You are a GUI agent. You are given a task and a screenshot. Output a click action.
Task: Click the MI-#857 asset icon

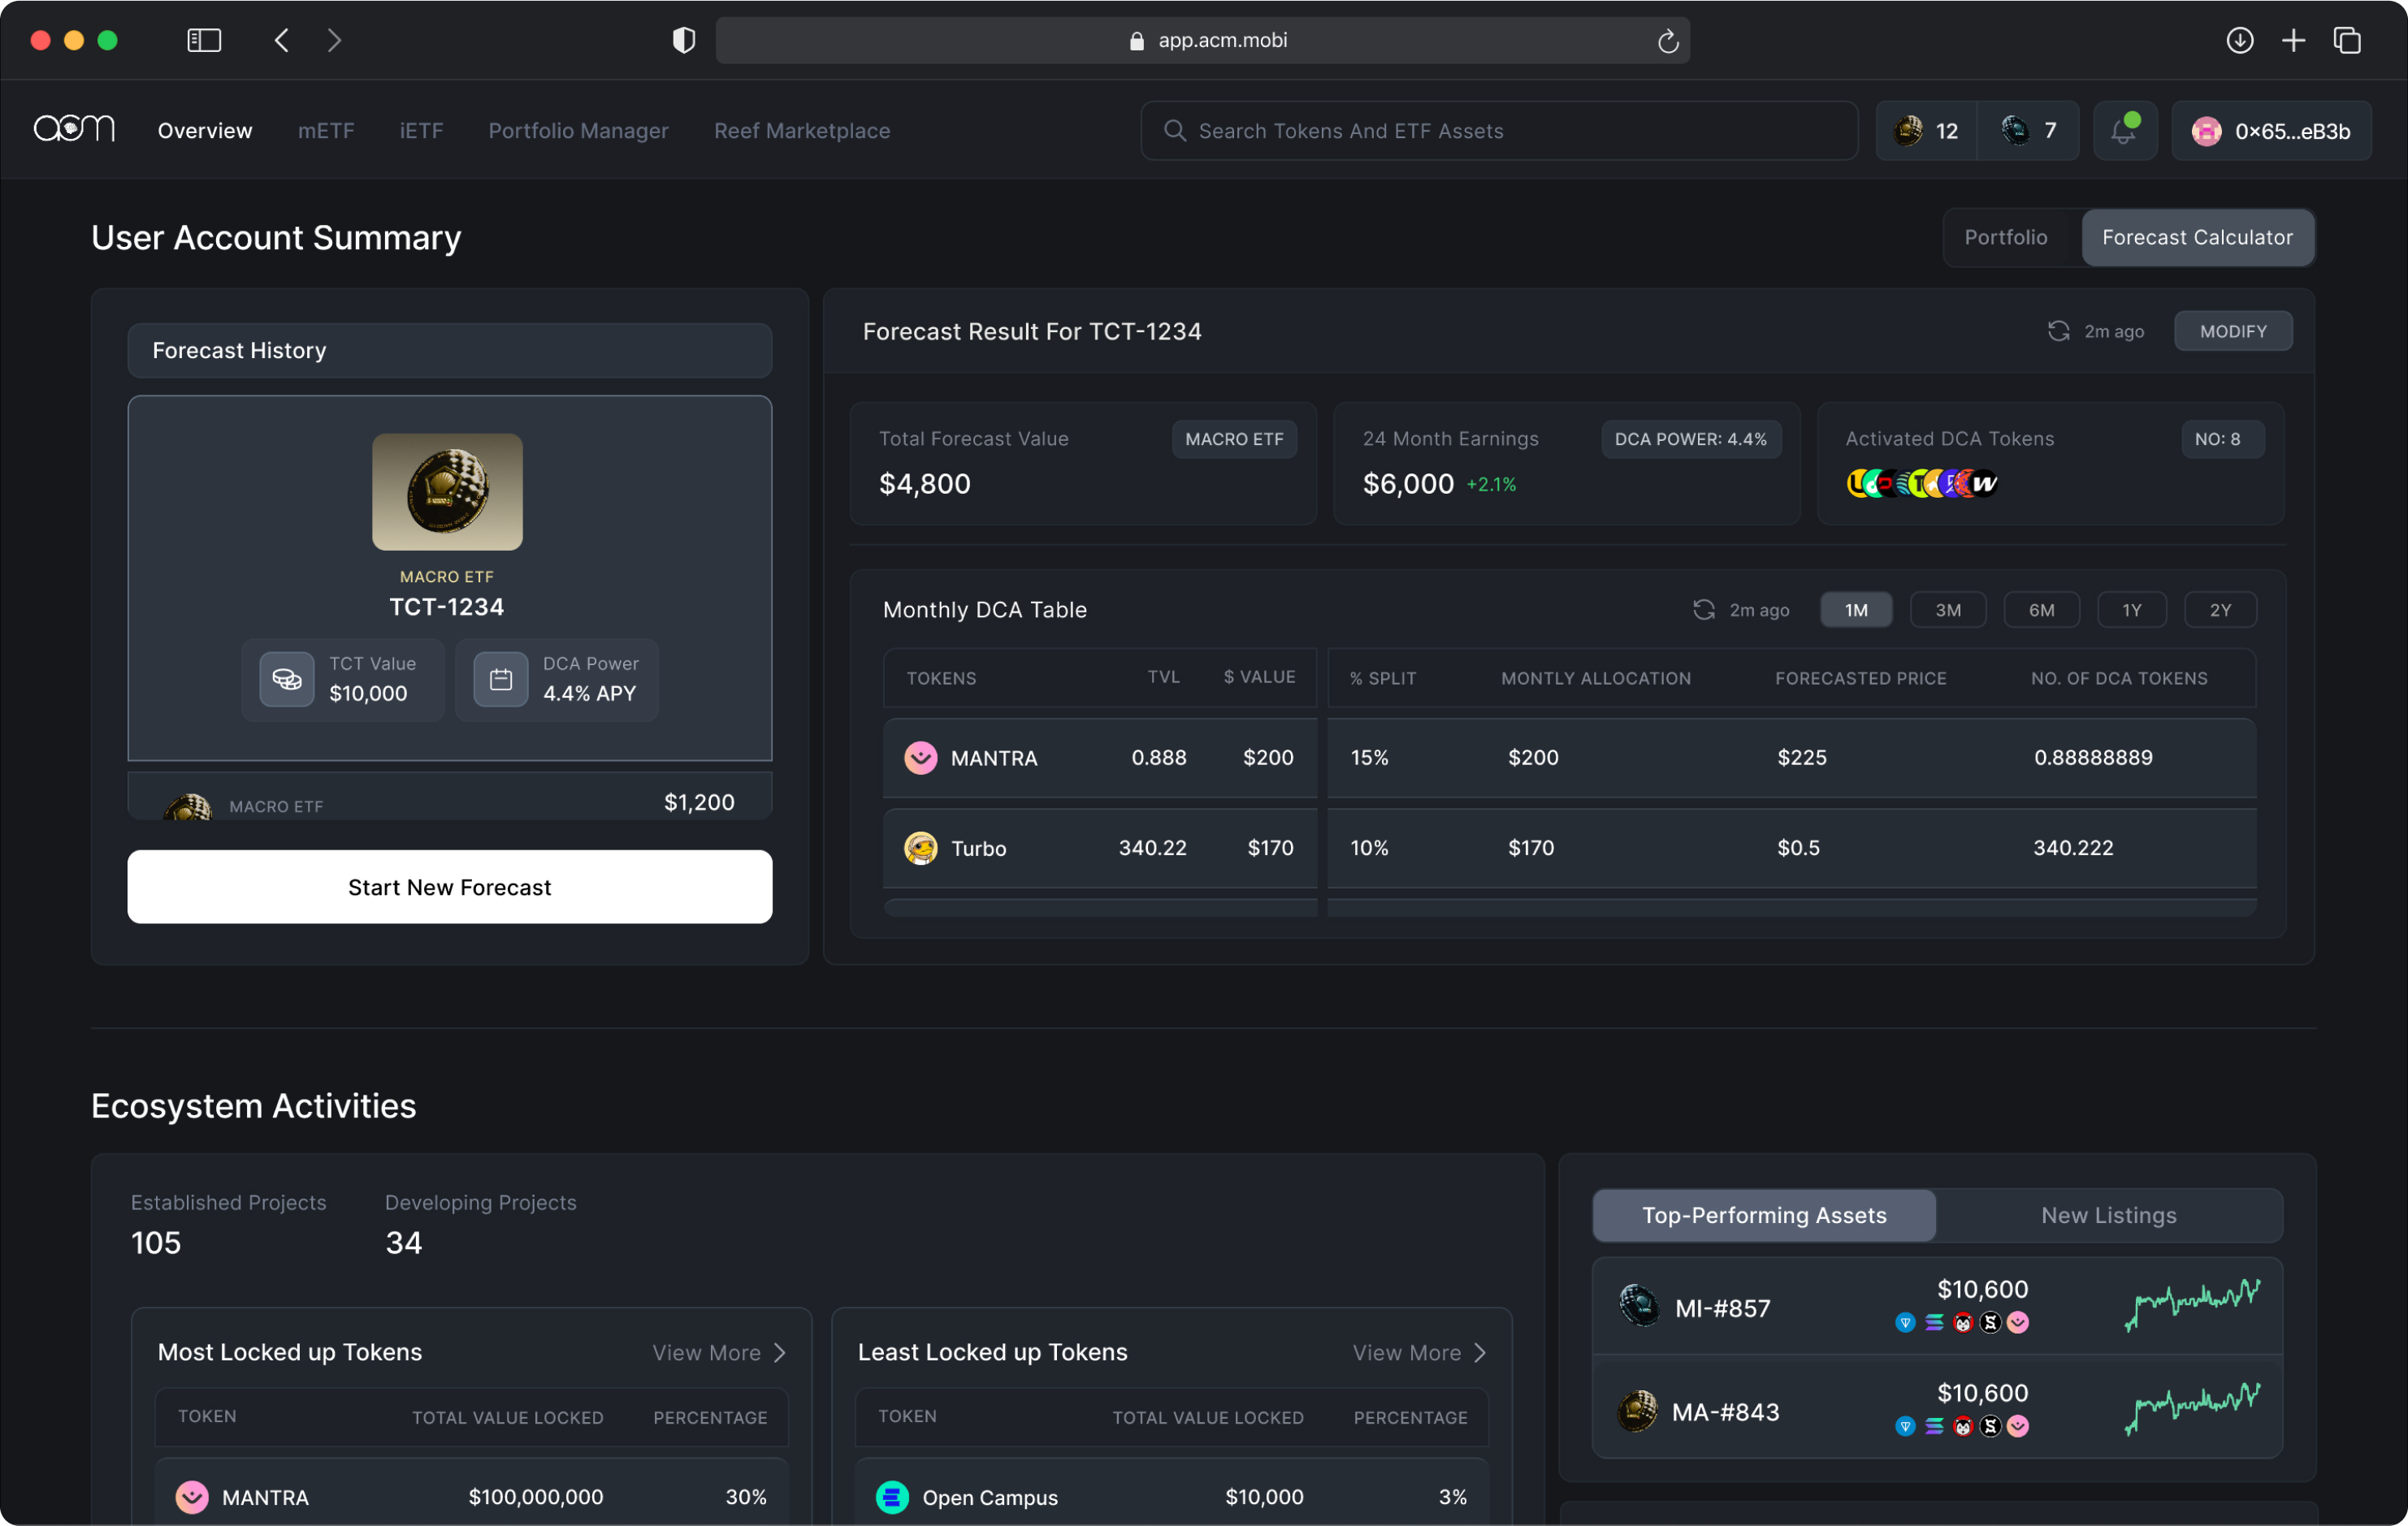click(x=1639, y=1306)
